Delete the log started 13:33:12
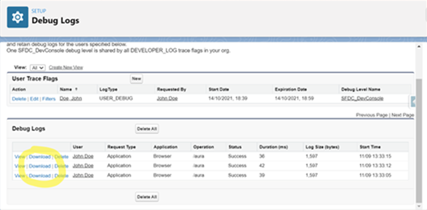Viewport: 427px width, 210px height. tap(62, 166)
